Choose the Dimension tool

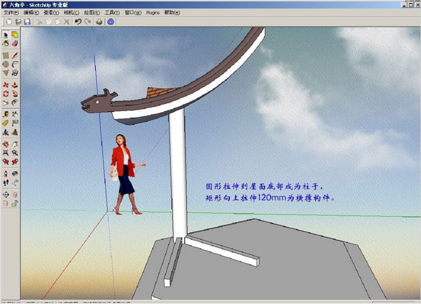[15, 114]
